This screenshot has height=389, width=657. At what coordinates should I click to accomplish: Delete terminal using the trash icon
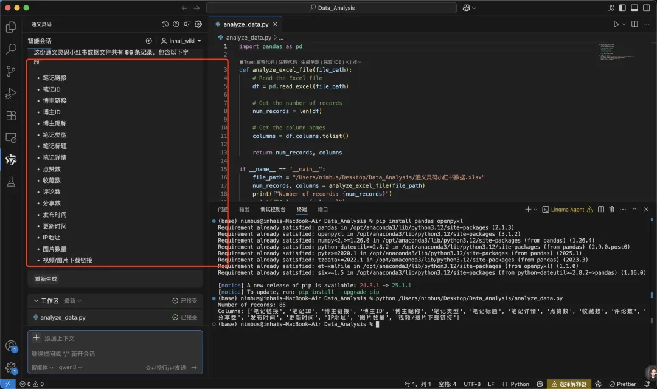point(611,209)
